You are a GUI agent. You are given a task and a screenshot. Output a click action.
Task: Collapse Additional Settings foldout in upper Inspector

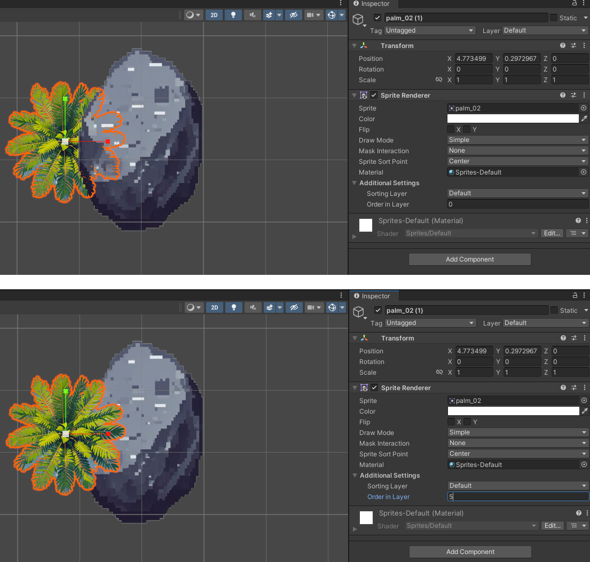(x=355, y=183)
